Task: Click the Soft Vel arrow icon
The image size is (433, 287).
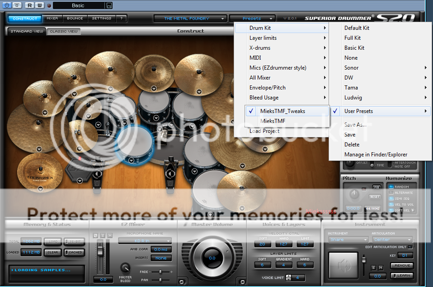Action: point(413,211)
